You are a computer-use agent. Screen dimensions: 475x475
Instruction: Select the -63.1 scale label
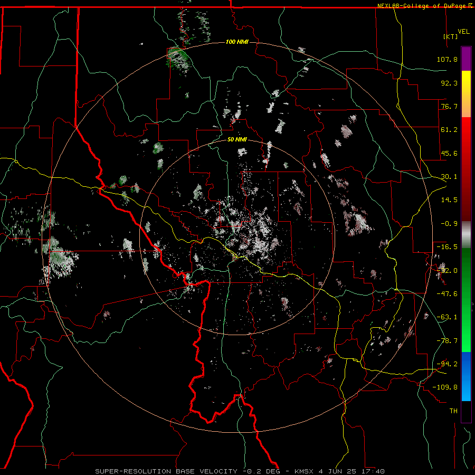pos(447,317)
